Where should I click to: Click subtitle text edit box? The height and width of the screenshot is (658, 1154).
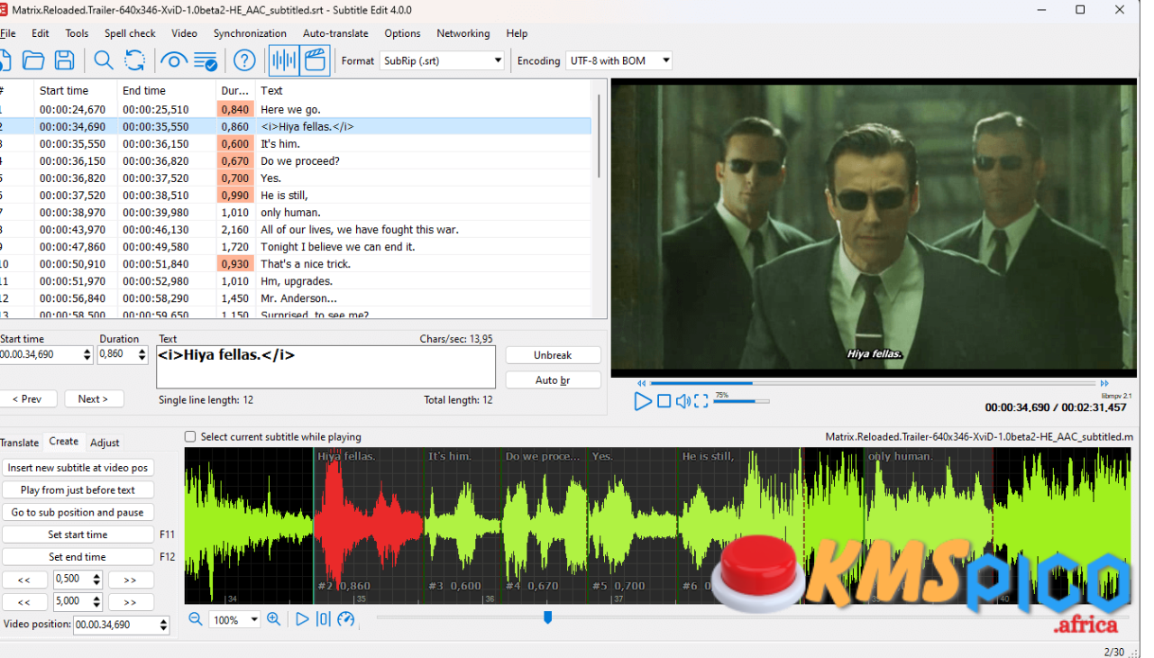(326, 367)
